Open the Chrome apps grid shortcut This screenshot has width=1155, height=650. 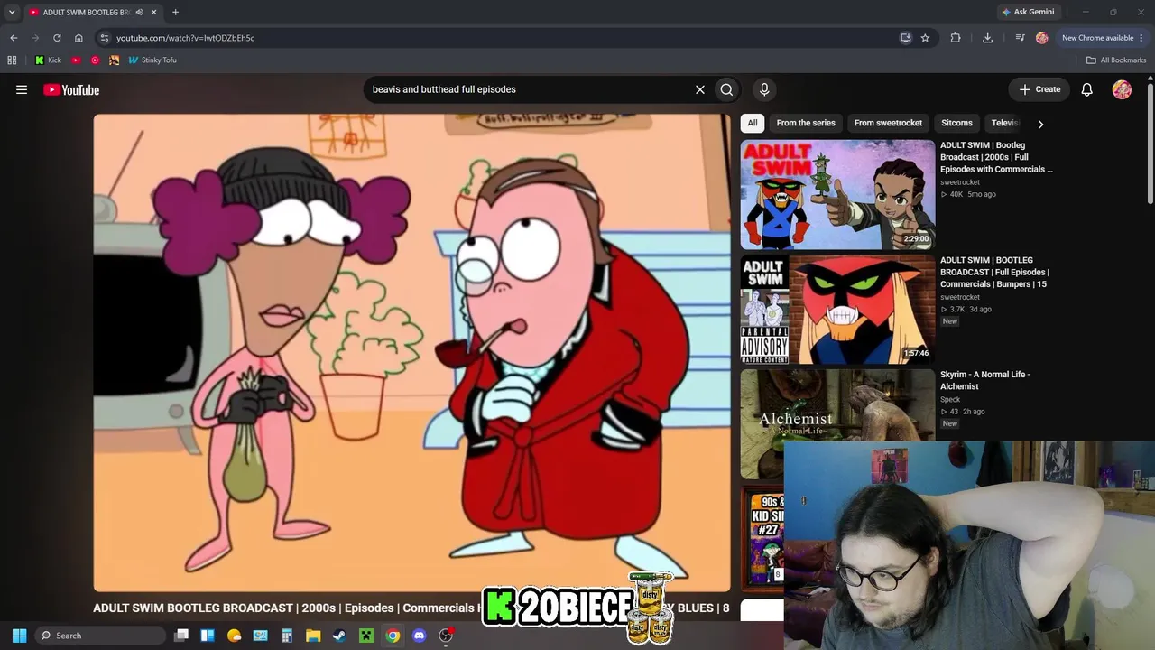(x=12, y=60)
